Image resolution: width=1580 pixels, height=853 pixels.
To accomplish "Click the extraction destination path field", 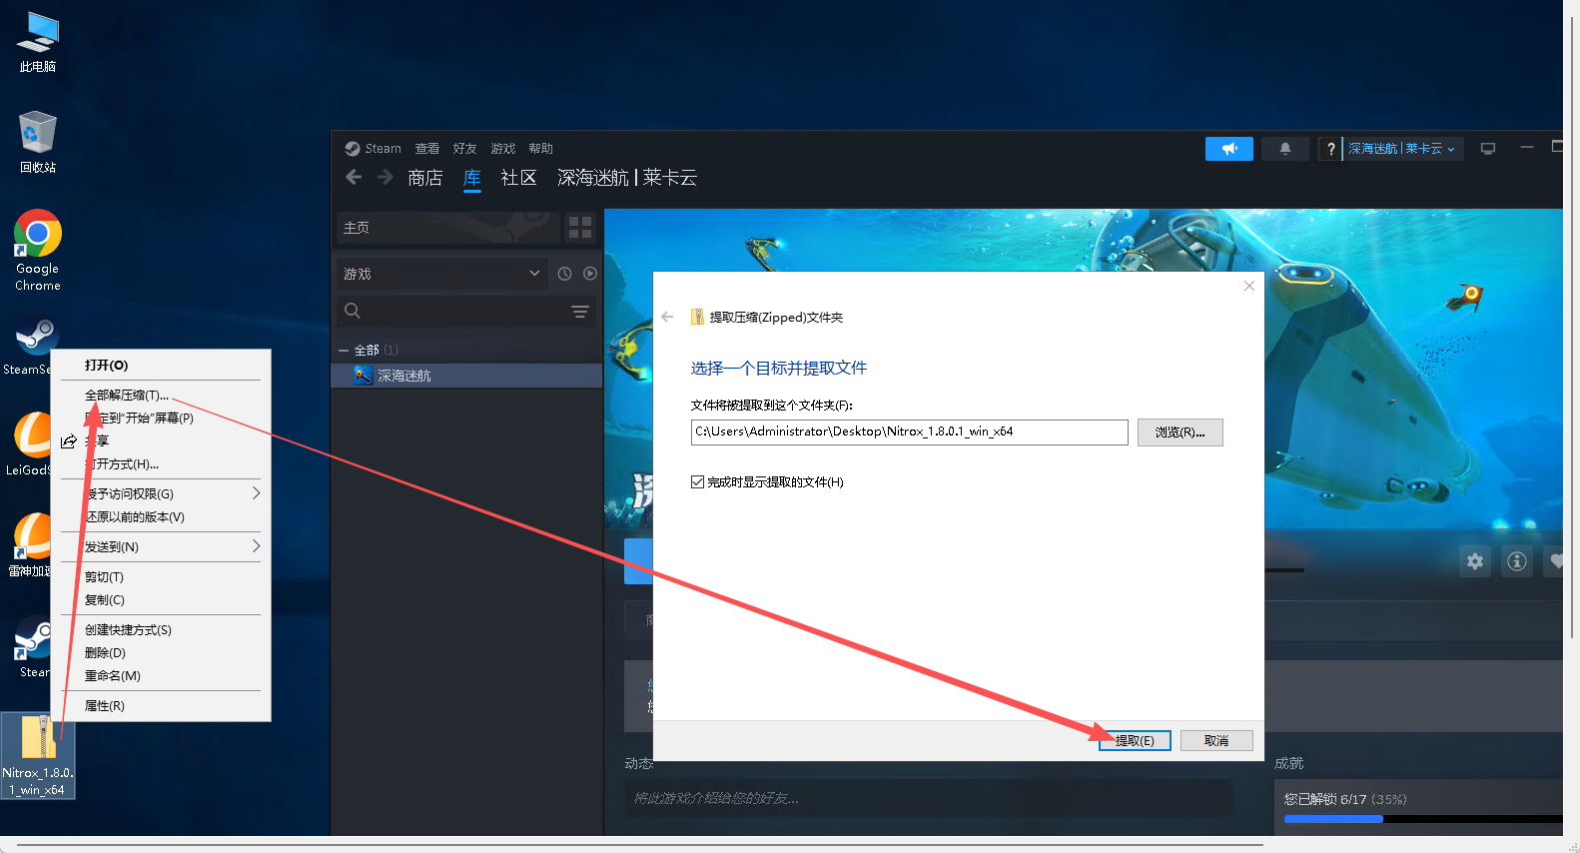I will click(x=909, y=432).
